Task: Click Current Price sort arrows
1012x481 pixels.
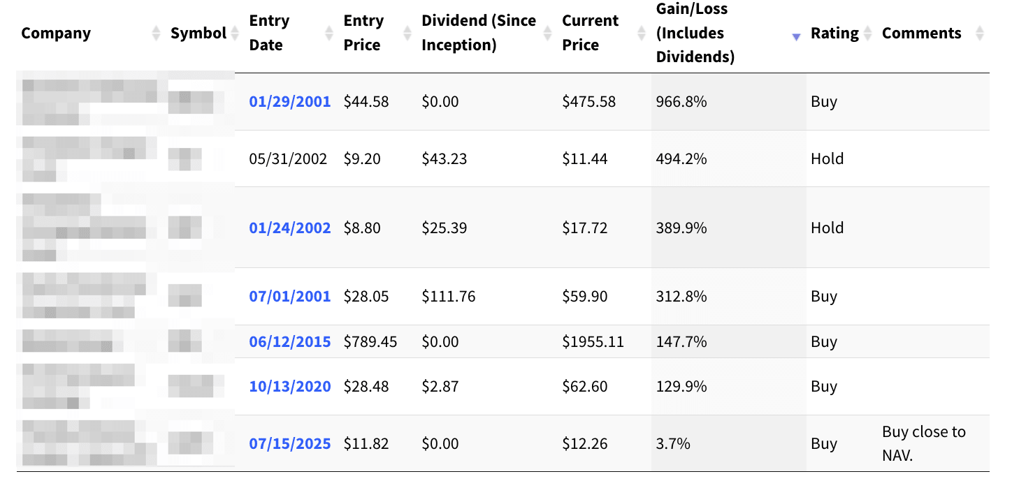Action: [x=642, y=33]
